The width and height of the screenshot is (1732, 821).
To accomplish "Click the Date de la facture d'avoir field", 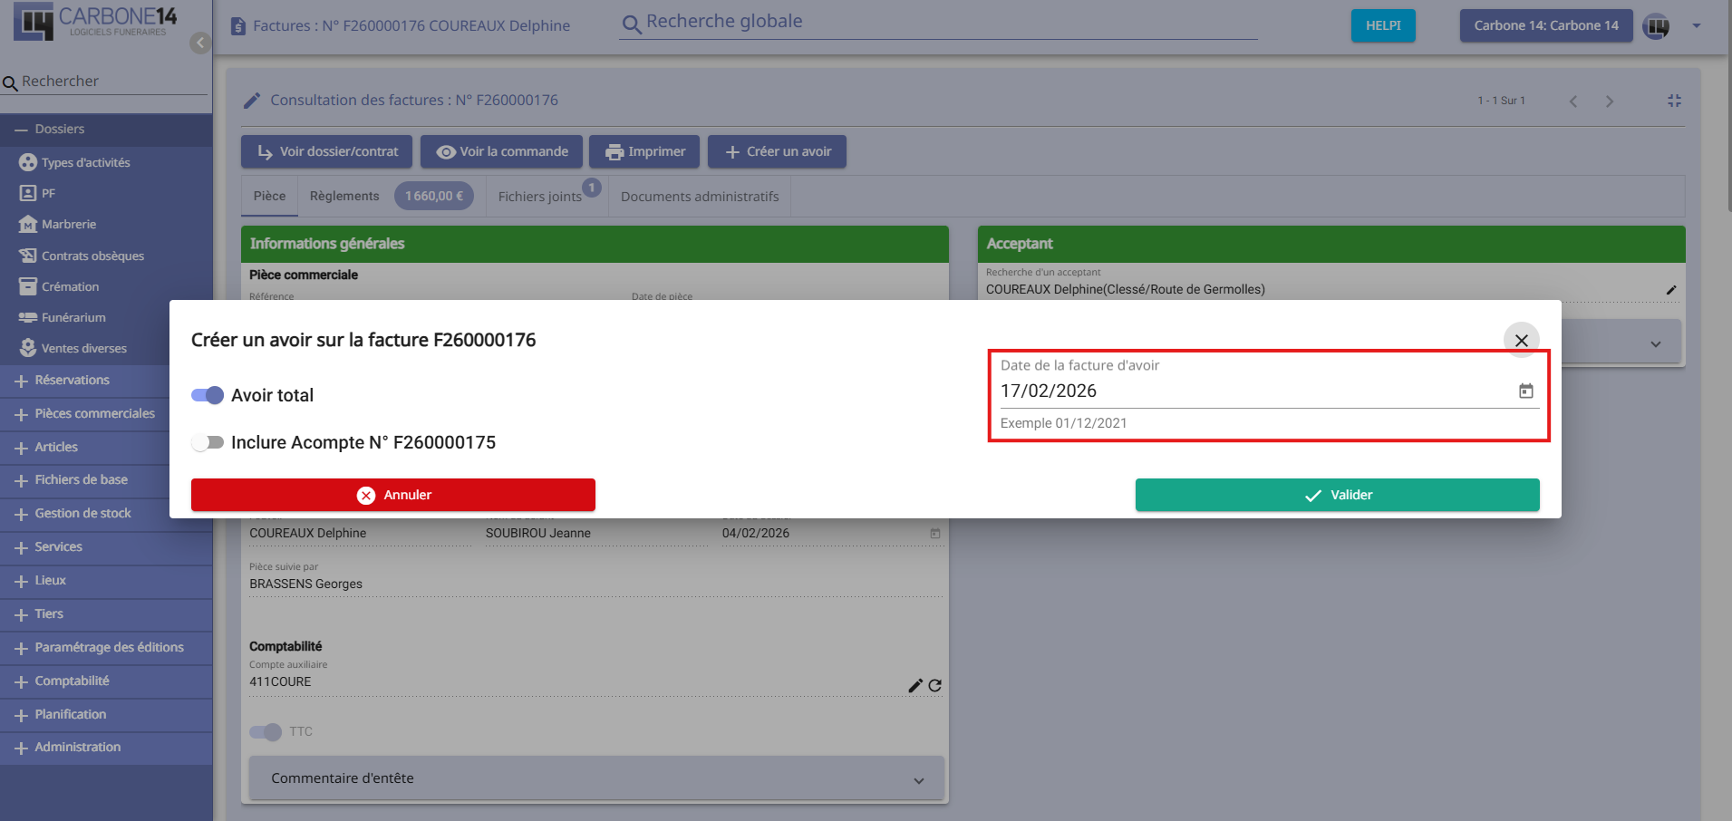I will [1251, 391].
